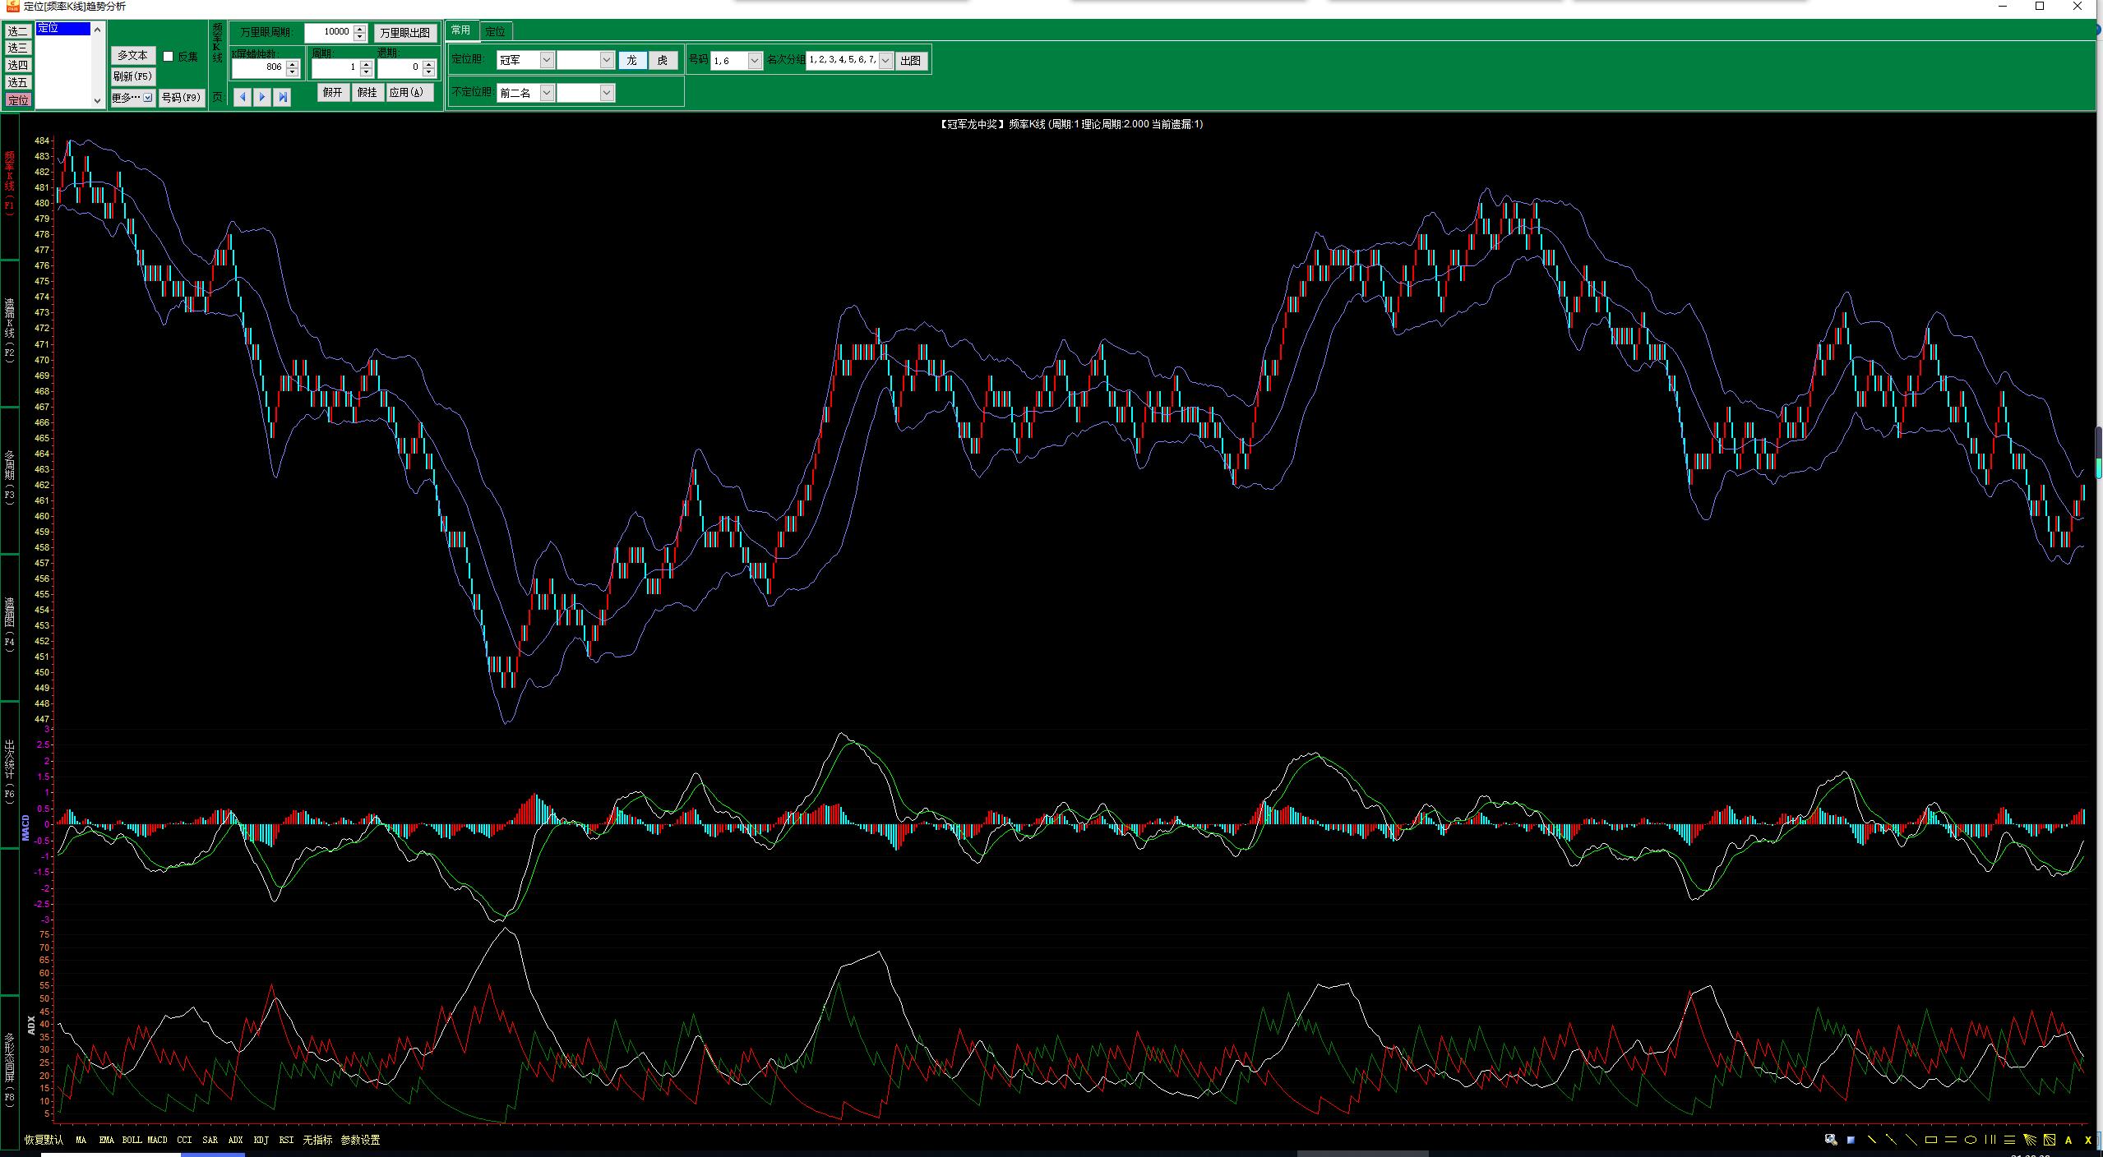Switch to the 常用 tab

(461, 30)
